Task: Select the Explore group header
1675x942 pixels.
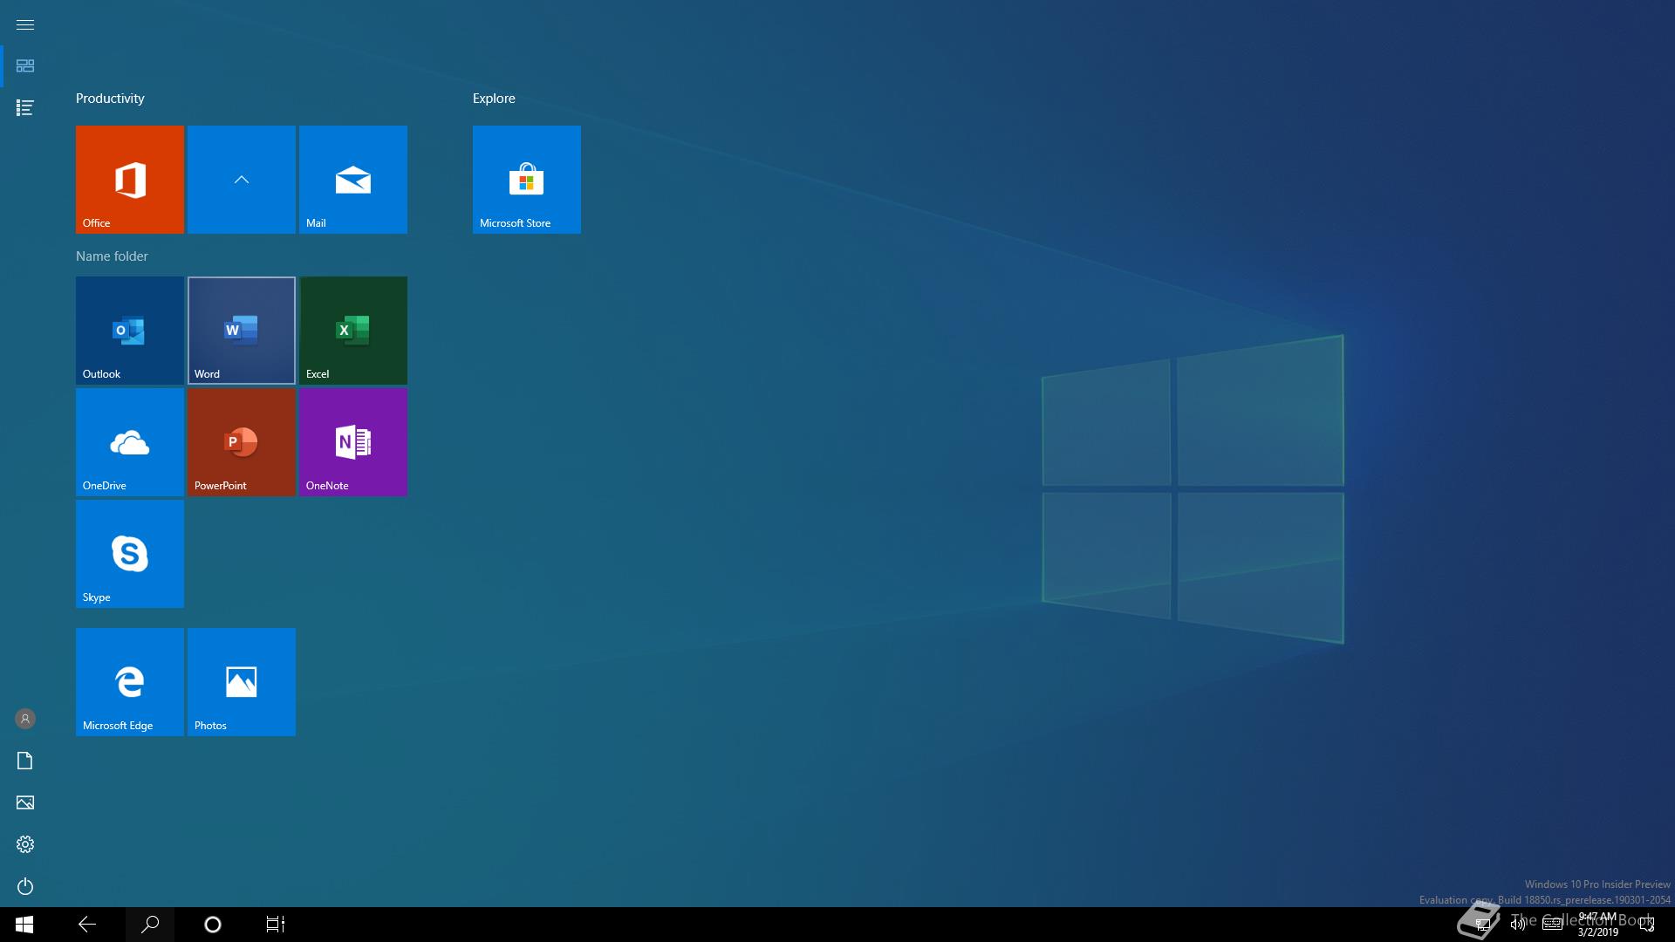Action: [494, 99]
